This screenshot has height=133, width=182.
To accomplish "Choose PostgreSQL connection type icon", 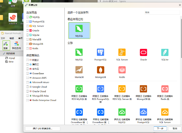I will [100, 52].
